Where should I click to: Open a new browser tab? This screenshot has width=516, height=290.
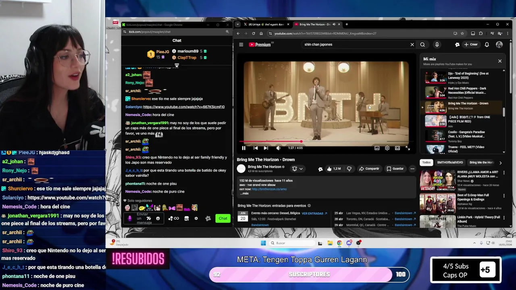pyautogui.click(x=346, y=24)
